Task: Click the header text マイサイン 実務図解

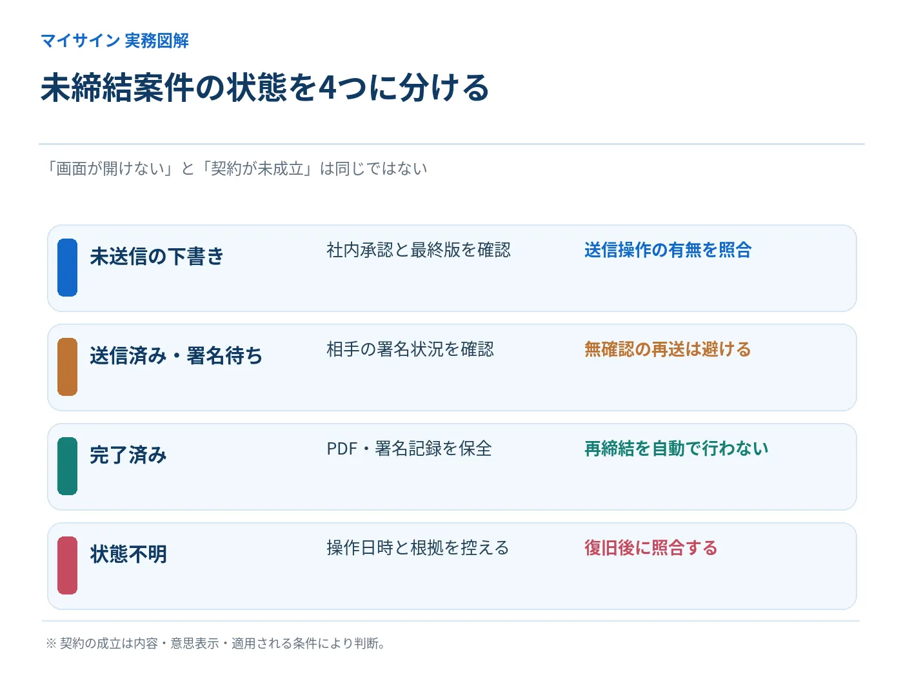Action: click(x=115, y=41)
